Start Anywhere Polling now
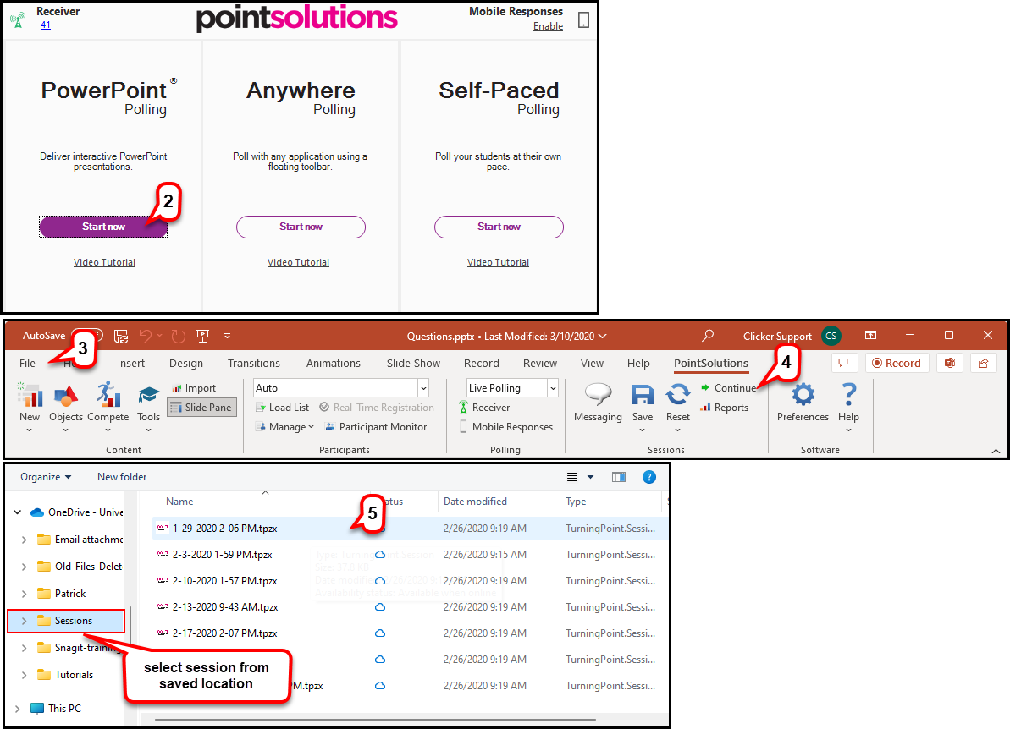Image resolution: width=1010 pixels, height=729 pixels. tap(301, 227)
